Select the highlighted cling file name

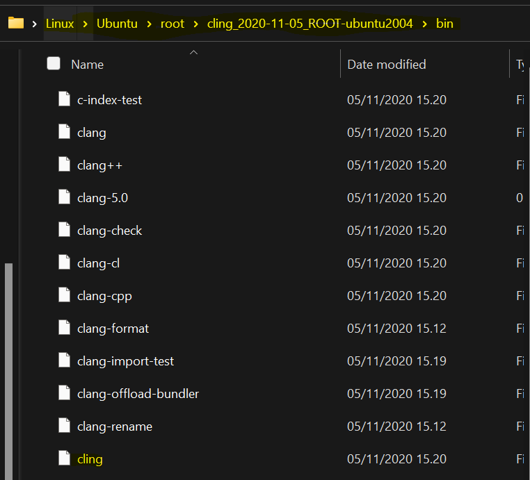(x=90, y=459)
